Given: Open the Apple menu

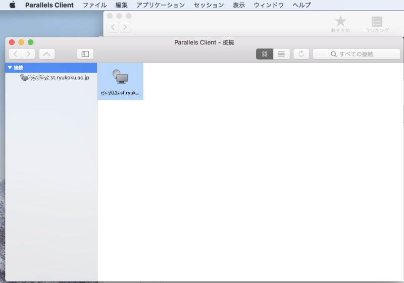Looking at the screenshot, I should [12, 5].
